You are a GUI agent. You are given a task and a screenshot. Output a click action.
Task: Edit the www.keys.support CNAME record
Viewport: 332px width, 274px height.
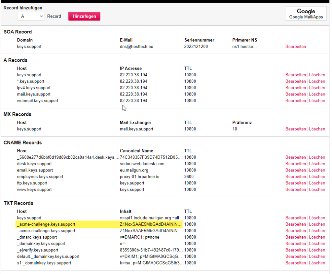(295, 190)
